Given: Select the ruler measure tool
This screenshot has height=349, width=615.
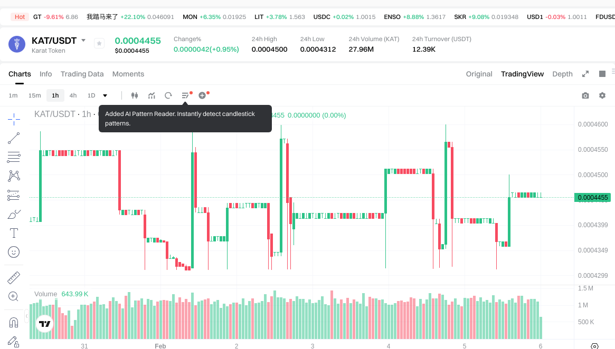Looking at the screenshot, I should coord(14,277).
